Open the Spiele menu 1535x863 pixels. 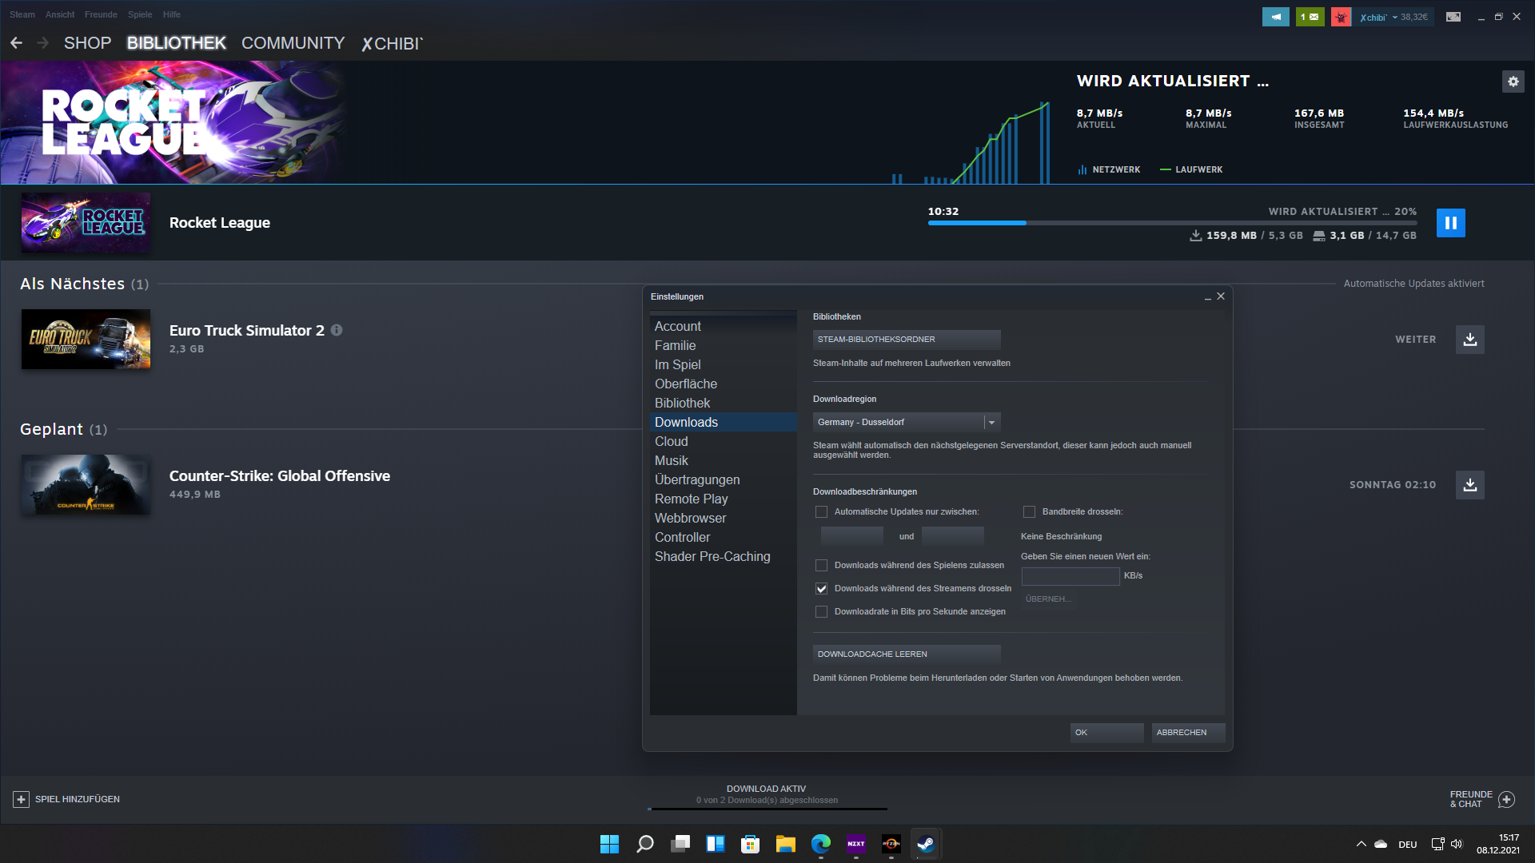(140, 14)
